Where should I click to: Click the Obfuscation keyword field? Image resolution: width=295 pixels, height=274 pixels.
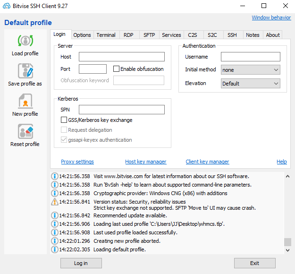pos(139,80)
